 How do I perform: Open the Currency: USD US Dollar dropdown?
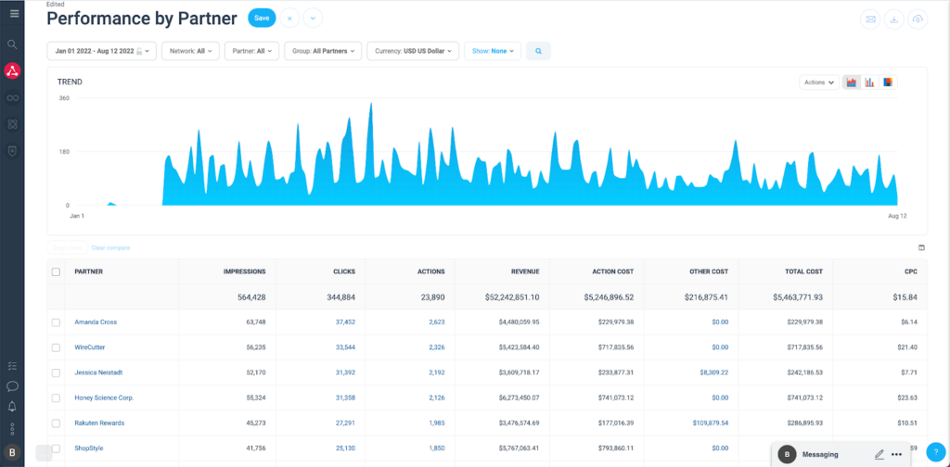[x=413, y=51]
